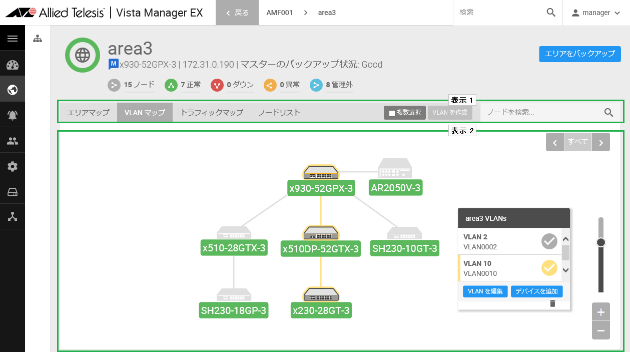Select the VLAN 10 VLAN0010 row
This screenshot has width=630, height=352.
tap(509, 268)
